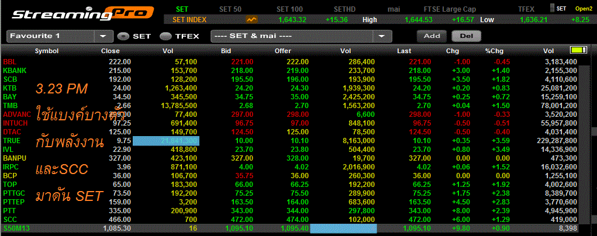Select the TOP symbol

pos(9,184)
